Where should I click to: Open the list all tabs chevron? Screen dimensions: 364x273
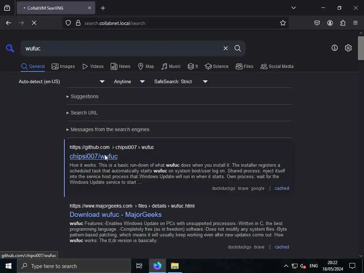[x=293, y=8]
